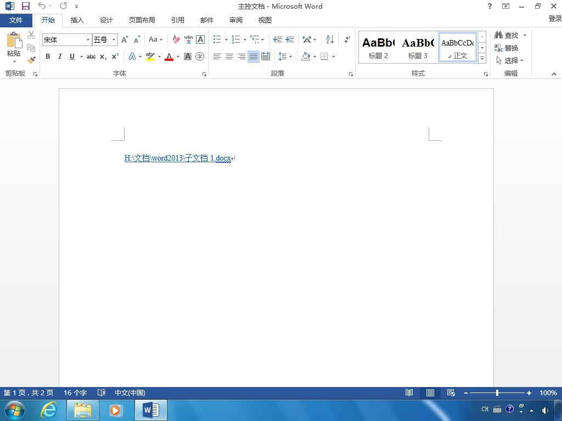This screenshot has height=421, width=562.
Task: Switch to the Design (设计) tab
Action: [106, 20]
